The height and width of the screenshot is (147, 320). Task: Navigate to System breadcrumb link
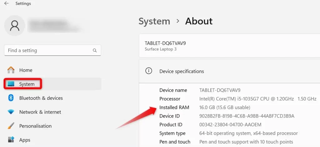point(154,21)
